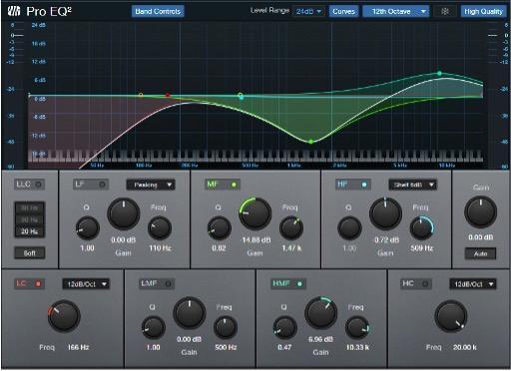Select the cyan HF node on the curve
511x371 pixels.
[x=242, y=98]
